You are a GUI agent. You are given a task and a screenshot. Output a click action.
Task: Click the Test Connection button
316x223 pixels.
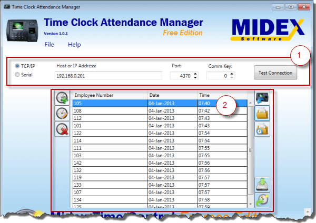[275, 73]
